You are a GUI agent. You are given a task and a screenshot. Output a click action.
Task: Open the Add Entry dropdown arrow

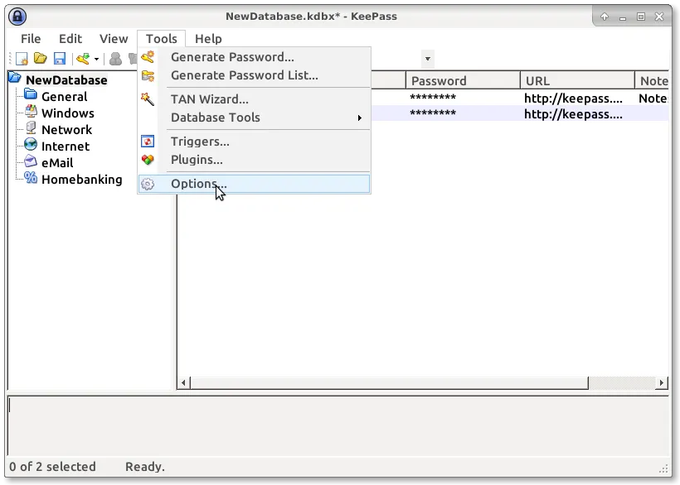pyautogui.click(x=96, y=59)
